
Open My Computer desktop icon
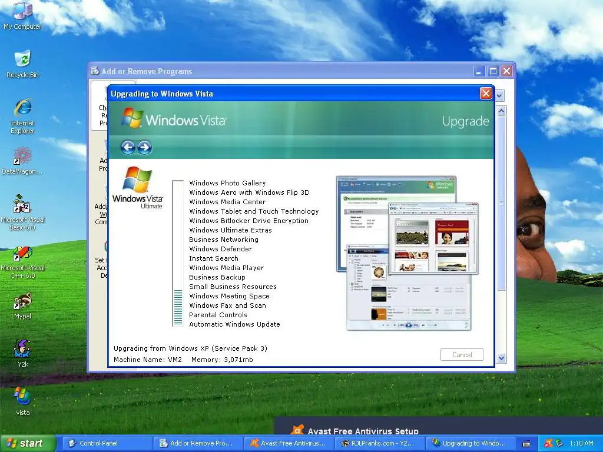coord(22,15)
